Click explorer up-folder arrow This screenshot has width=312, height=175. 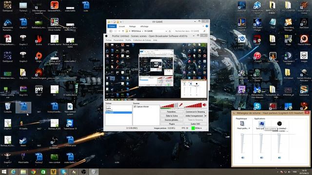pos(123,31)
